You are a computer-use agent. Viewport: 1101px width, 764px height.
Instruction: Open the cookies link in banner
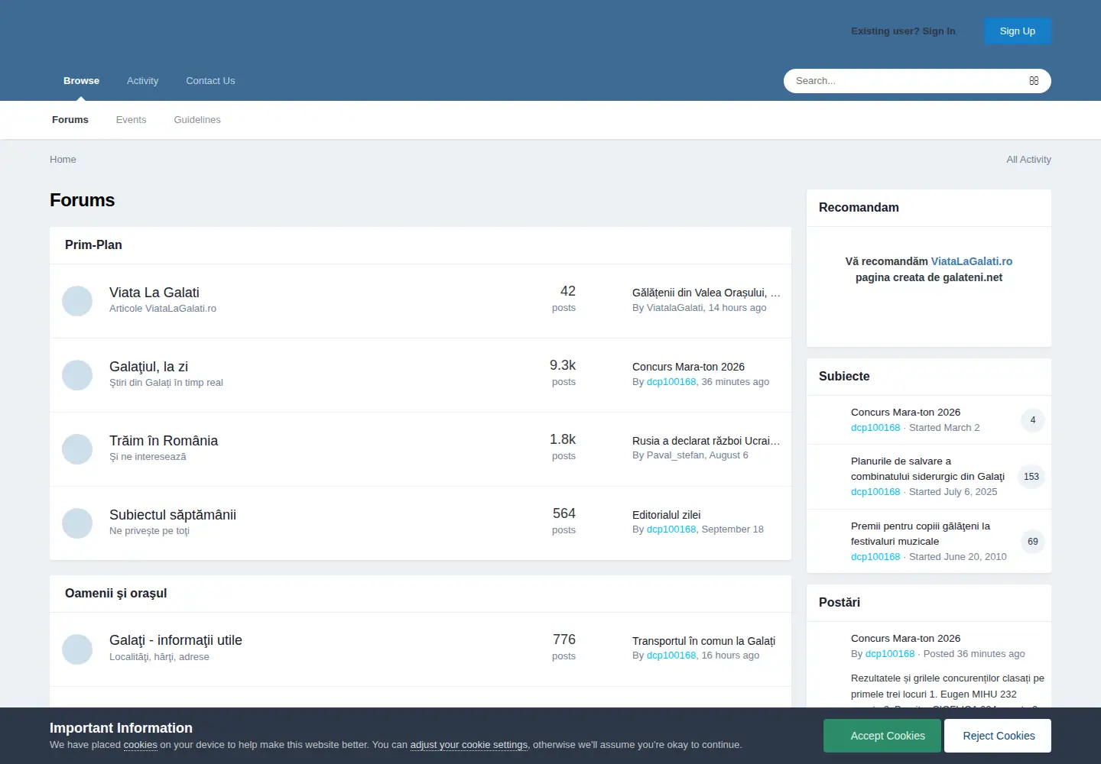[140, 745]
